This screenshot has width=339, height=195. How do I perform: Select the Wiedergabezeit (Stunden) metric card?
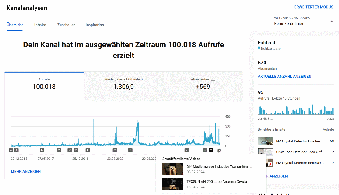click(x=123, y=84)
